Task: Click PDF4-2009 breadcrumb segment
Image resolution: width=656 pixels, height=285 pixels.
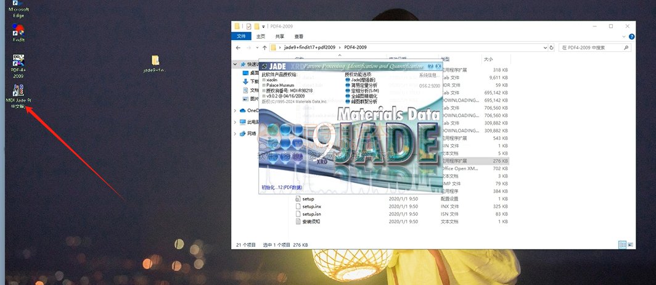Action: tap(355, 47)
